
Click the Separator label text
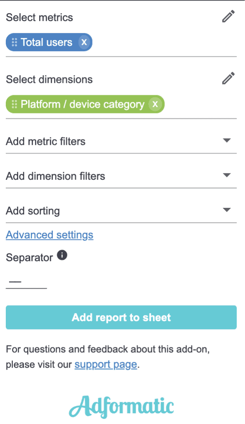pos(29,257)
